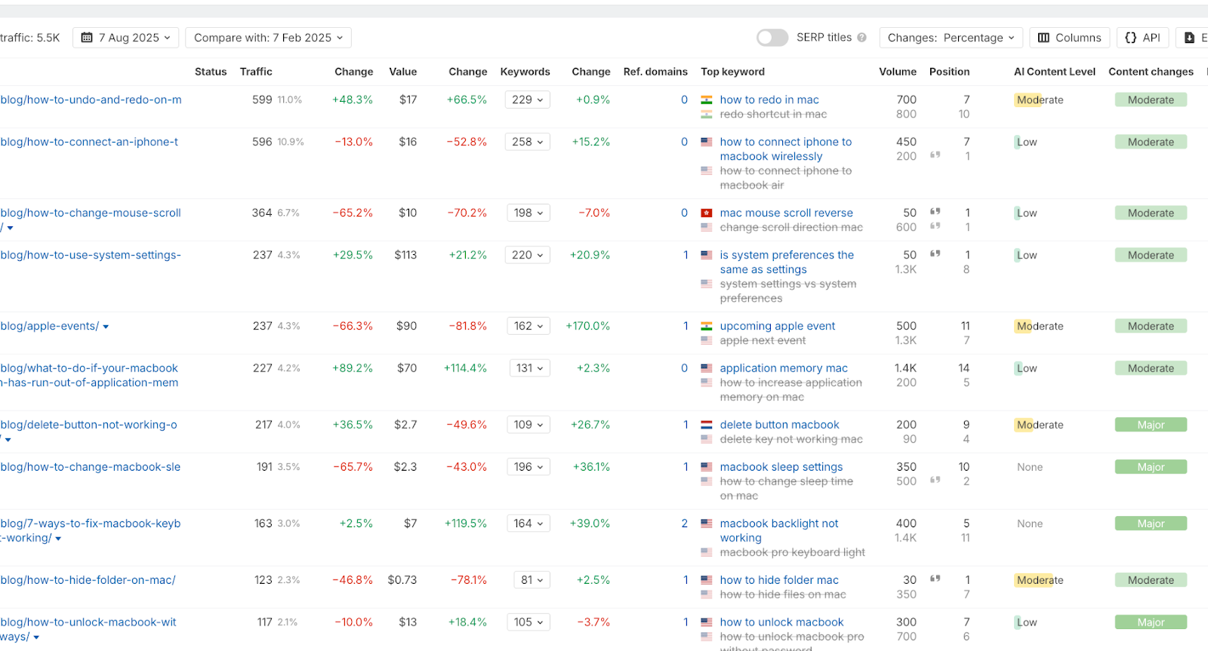Click the 'macbook sleep settings' keyword
Image resolution: width=1208 pixels, height=651 pixels.
781,467
